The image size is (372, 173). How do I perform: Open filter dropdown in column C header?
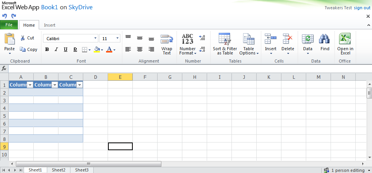tap(79, 85)
